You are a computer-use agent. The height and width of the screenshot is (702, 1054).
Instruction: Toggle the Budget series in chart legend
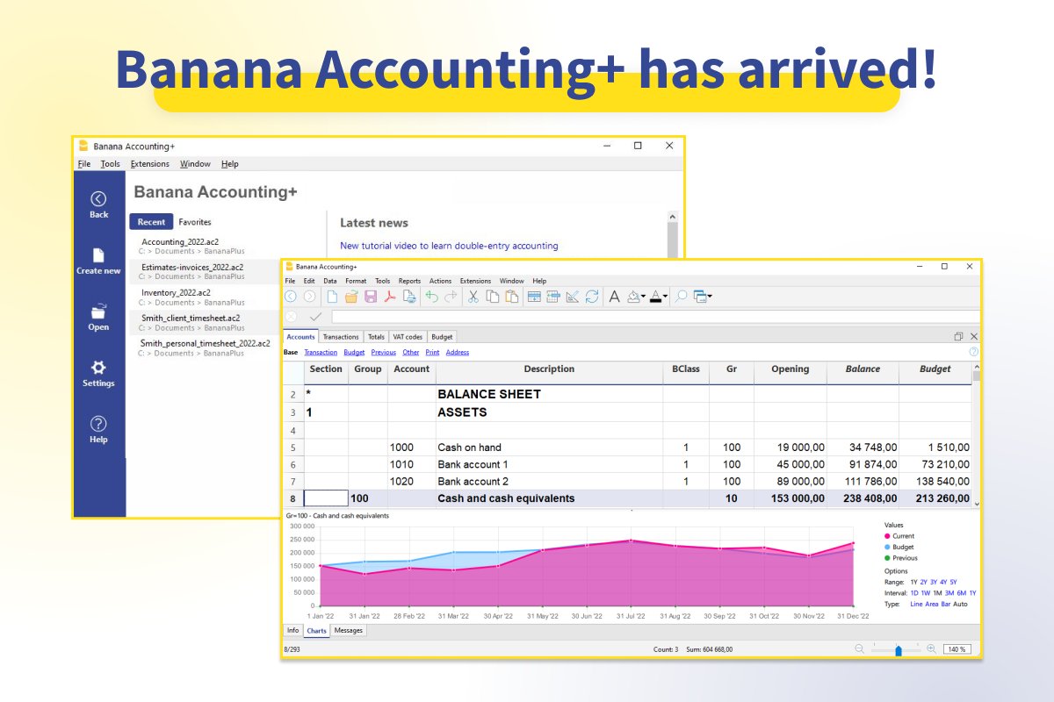(901, 546)
